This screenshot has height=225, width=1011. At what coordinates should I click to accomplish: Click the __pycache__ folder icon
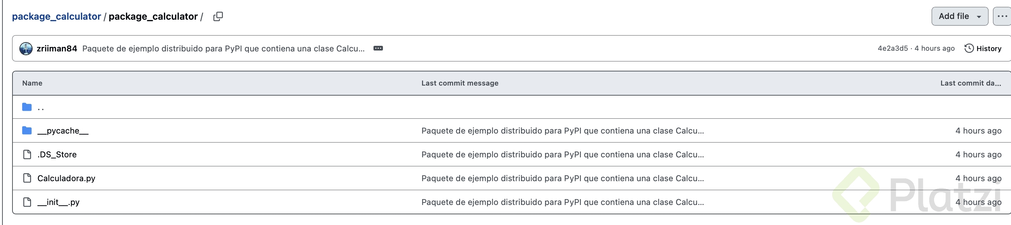pyautogui.click(x=27, y=130)
